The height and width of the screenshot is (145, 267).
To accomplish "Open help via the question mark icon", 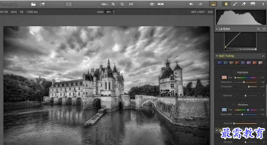I will (x=263, y=4).
